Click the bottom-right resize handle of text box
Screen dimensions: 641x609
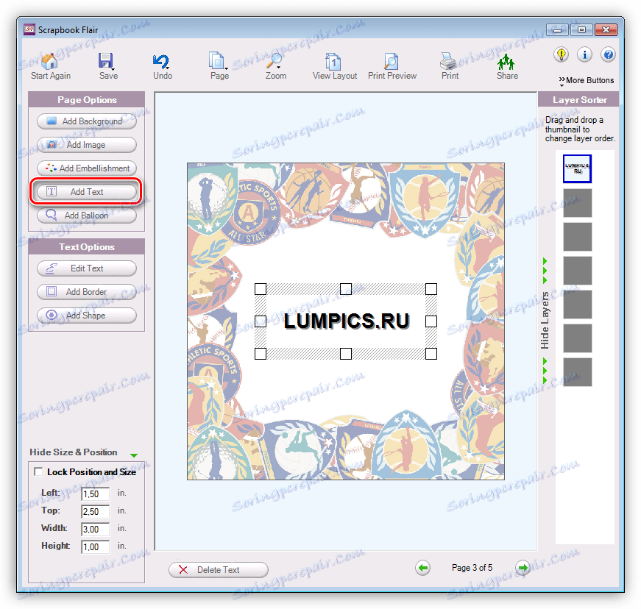(431, 354)
